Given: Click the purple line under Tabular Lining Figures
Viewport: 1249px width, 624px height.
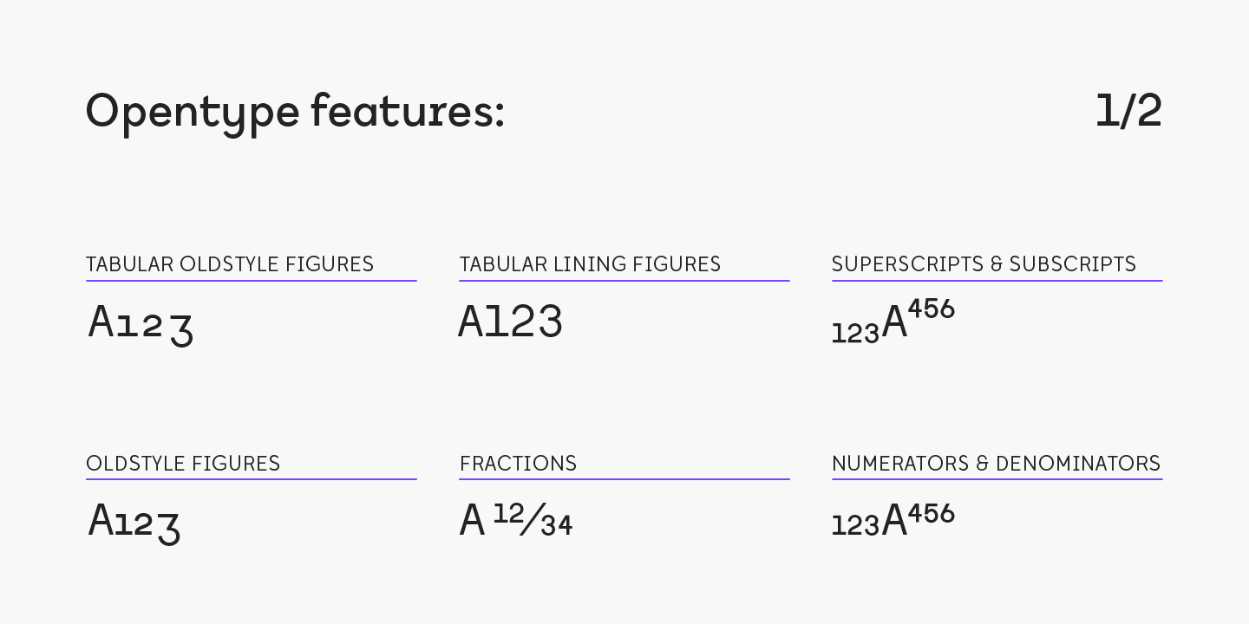Looking at the screenshot, I should pyautogui.click(x=624, y=281).
